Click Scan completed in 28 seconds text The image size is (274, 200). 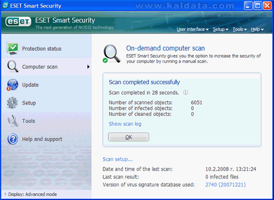(144, 93)
